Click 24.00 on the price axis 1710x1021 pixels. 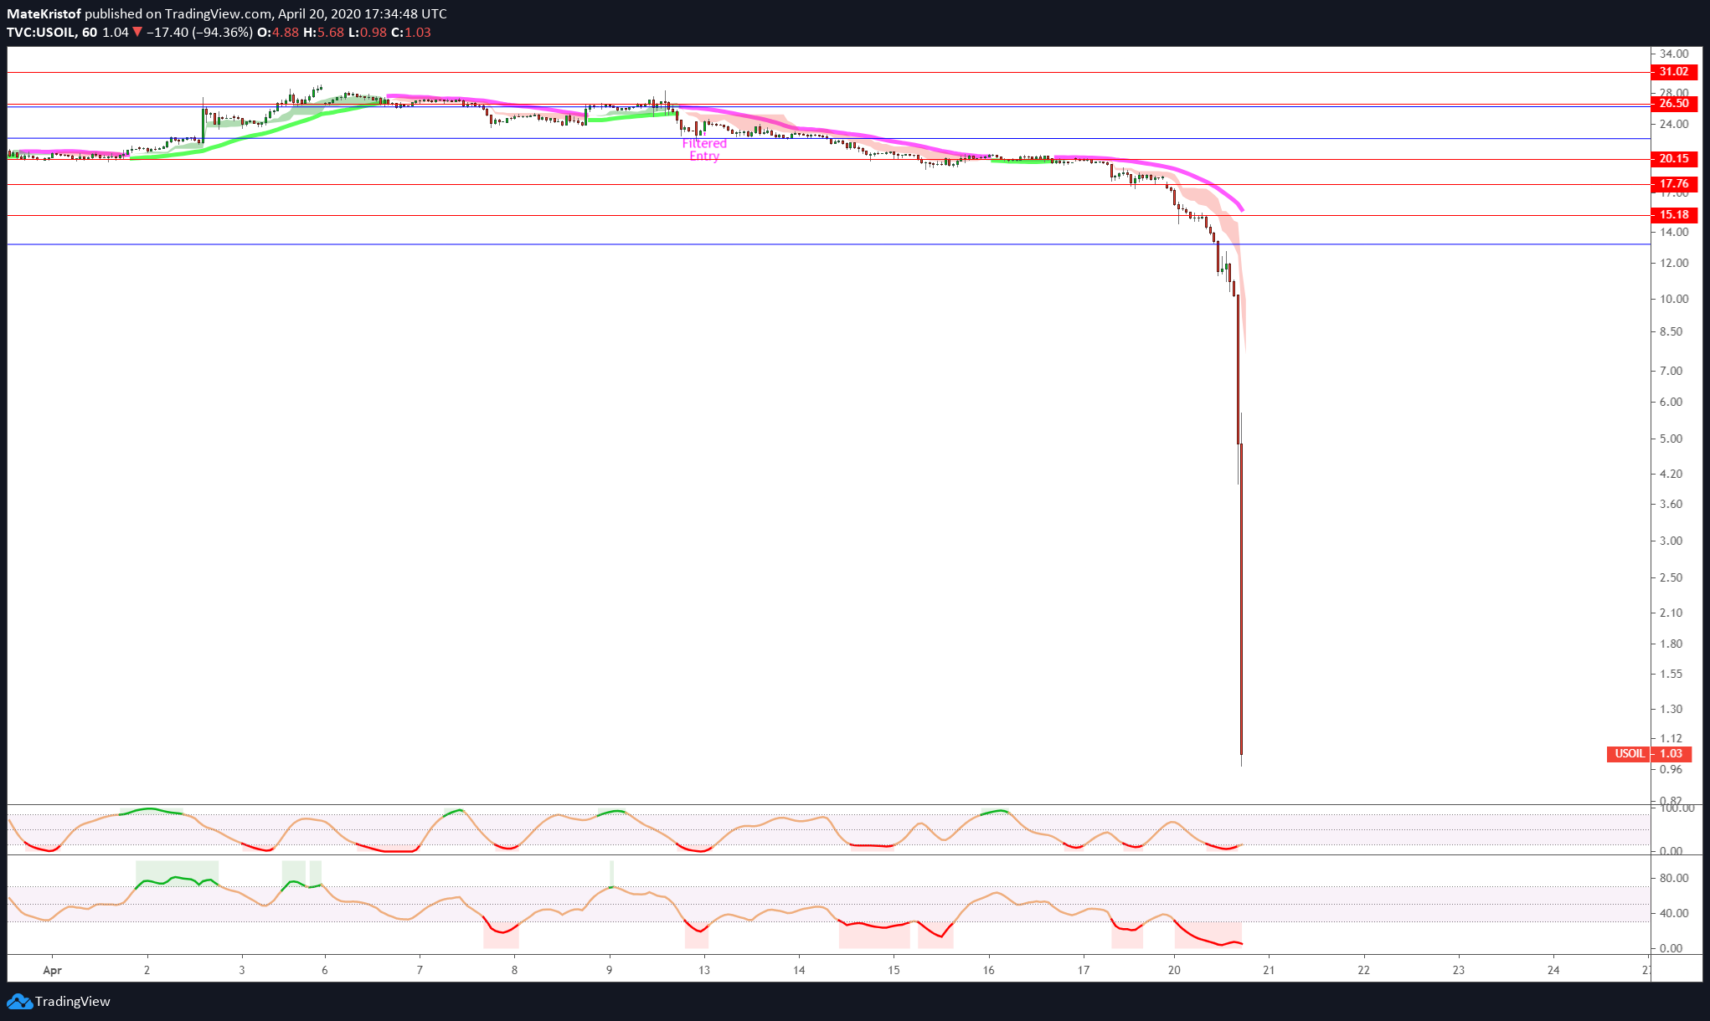coord(1674,124)
